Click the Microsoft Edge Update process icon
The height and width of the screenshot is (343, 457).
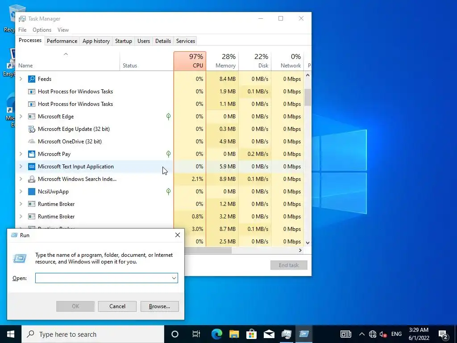[x=32, y=129]
